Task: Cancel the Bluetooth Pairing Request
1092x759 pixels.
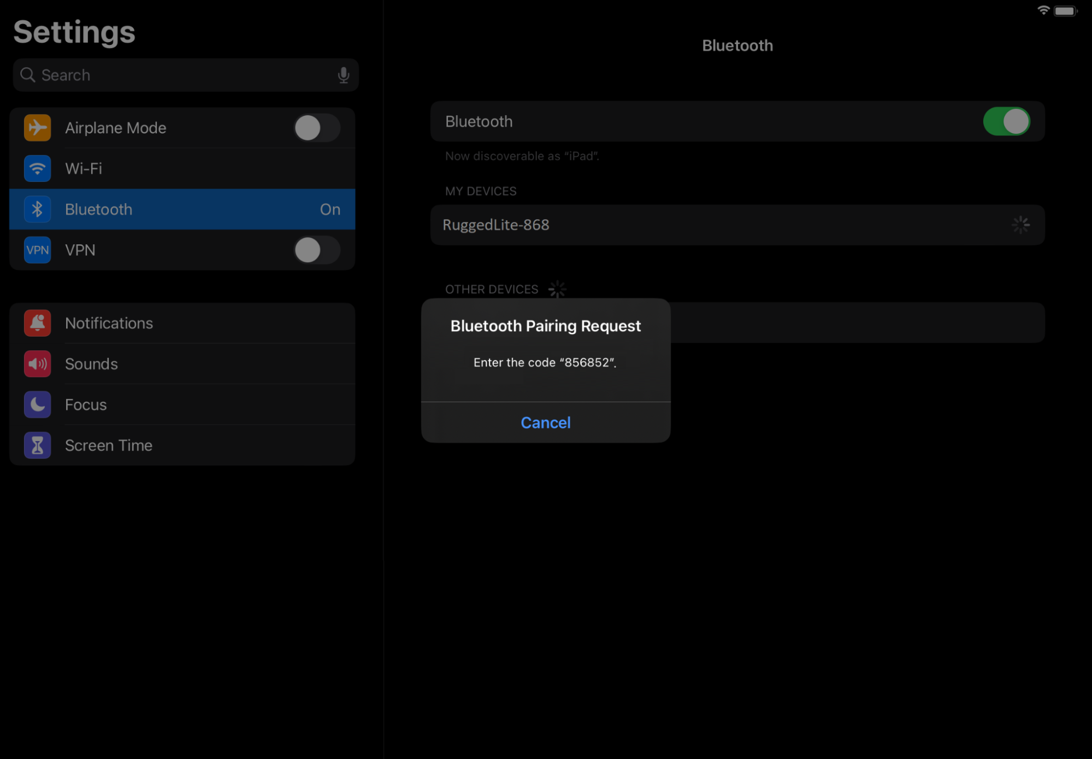Action: tap(545, 422)
